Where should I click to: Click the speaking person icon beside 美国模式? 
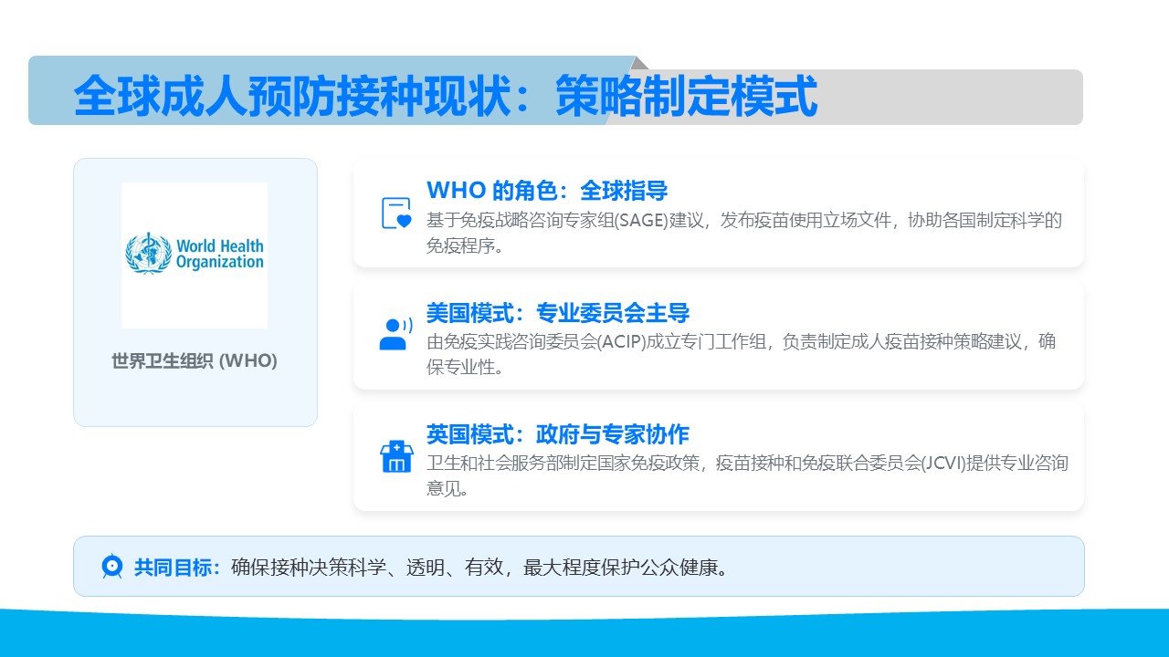click(395, 334)
